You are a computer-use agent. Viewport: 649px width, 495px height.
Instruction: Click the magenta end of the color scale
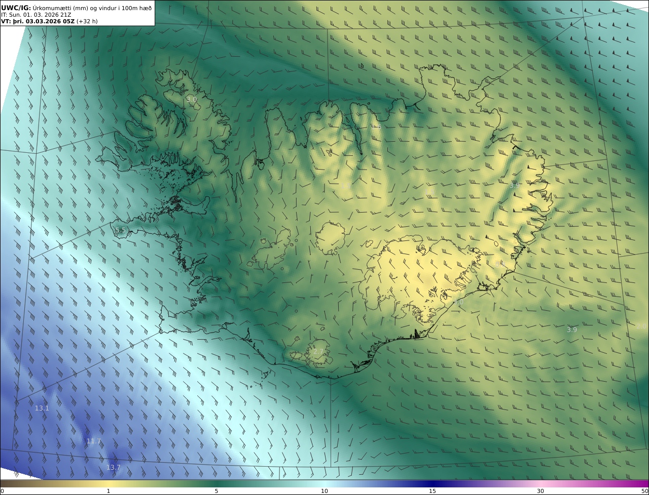pyautogui.click(x=639, y=483)
